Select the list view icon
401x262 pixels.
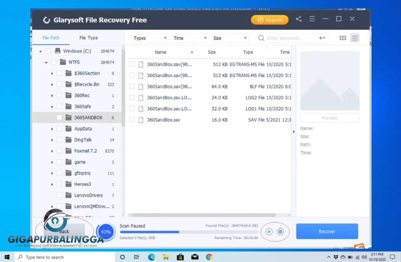pyautogui.click(x=354, y=38)
